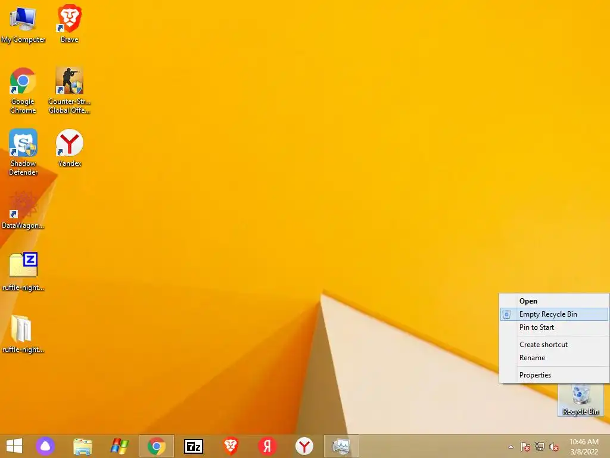Select the ruffle-night zip archive icon
610x458 pixels.
coord(23,271)
